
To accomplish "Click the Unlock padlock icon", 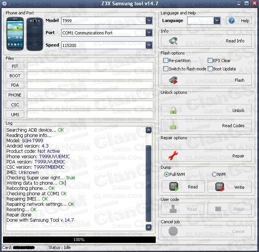I will click(173, 110).
